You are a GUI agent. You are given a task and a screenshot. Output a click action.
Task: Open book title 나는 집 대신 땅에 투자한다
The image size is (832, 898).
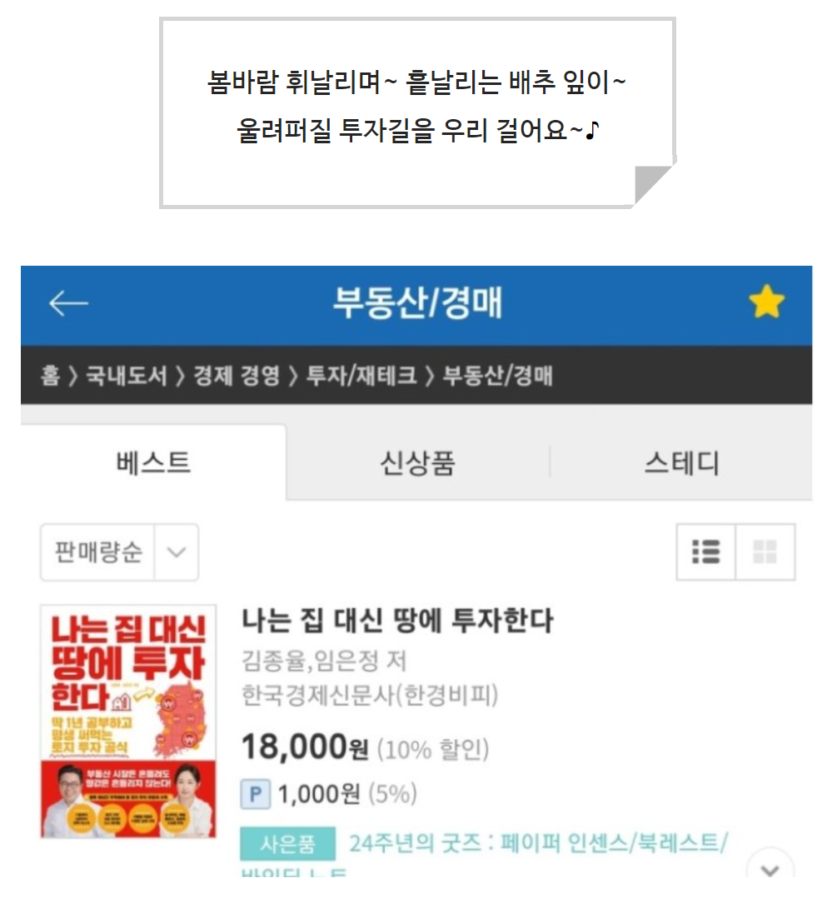click(398, 621)
